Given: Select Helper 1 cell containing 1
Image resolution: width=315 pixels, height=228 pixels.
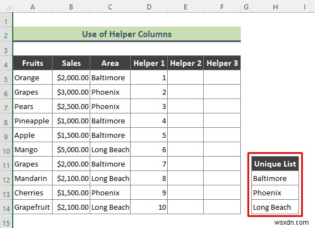Looking at the screenshot, I should (x=149, y=77).
